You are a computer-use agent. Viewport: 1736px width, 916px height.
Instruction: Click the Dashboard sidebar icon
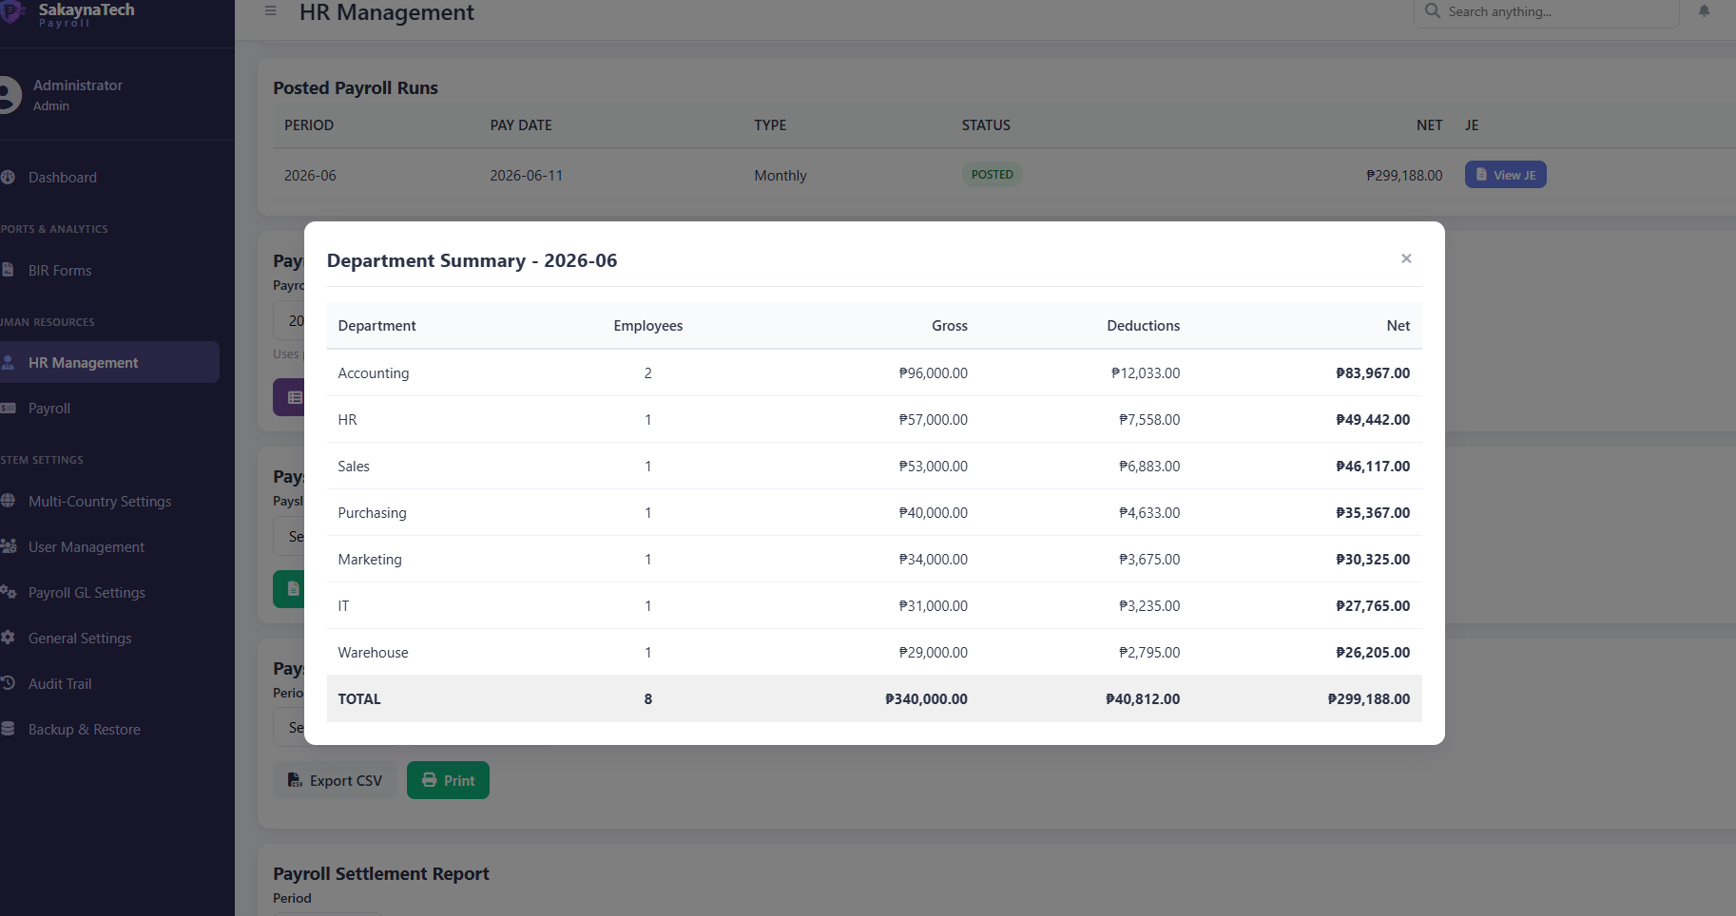coord(8,178)
